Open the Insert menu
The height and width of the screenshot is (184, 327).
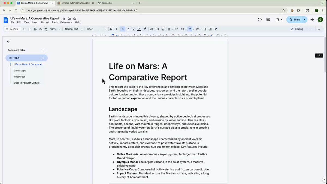tap(35, 22)
